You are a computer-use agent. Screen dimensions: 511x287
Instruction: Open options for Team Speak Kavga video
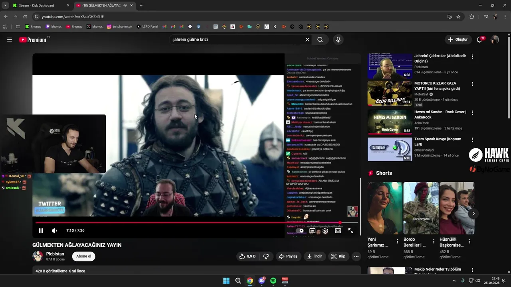[472, 140]
